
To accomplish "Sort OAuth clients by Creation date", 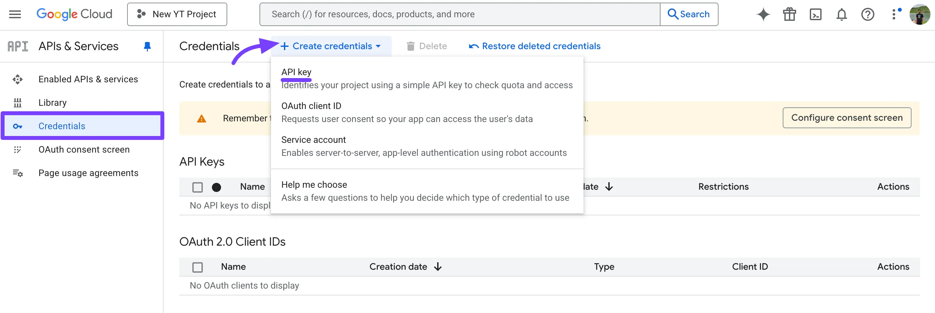I will [x=405, y=266].
